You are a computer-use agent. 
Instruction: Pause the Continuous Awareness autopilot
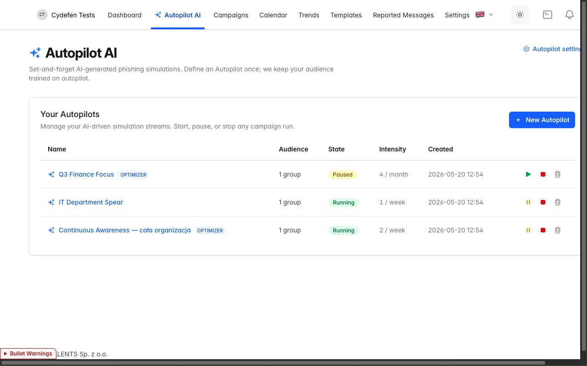coord(528,230)
